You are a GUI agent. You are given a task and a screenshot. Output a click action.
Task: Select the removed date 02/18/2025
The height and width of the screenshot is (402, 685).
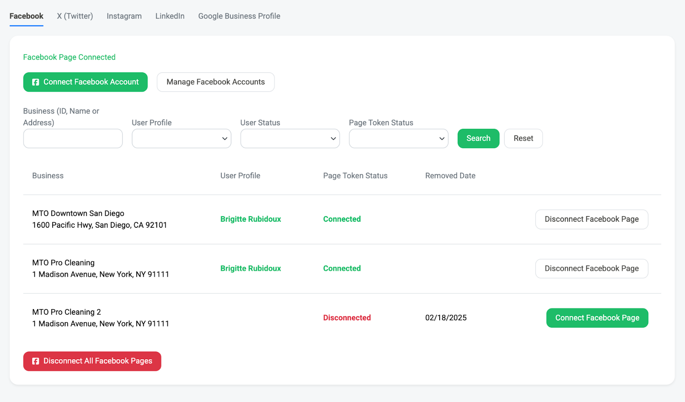(x=446, y=318)
